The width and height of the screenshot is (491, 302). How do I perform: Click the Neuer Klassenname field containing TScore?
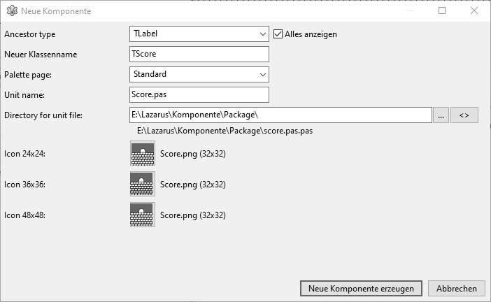pos(199,54)
